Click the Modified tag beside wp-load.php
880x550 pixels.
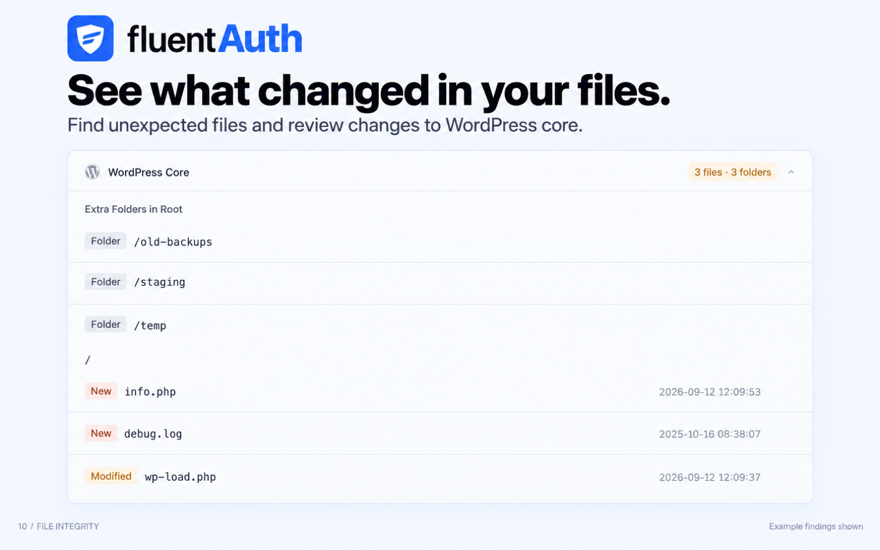tap(111, 476)
